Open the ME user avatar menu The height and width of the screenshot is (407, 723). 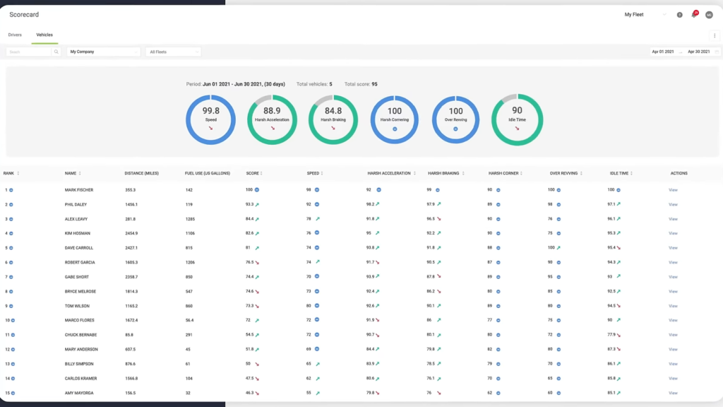tap(709, 14)
